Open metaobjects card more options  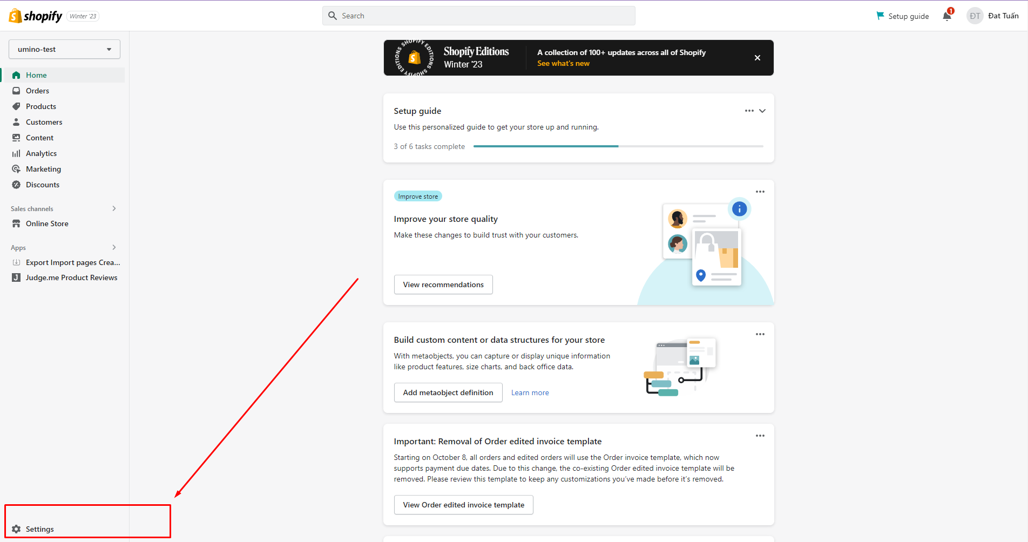(x=760, y=334)
